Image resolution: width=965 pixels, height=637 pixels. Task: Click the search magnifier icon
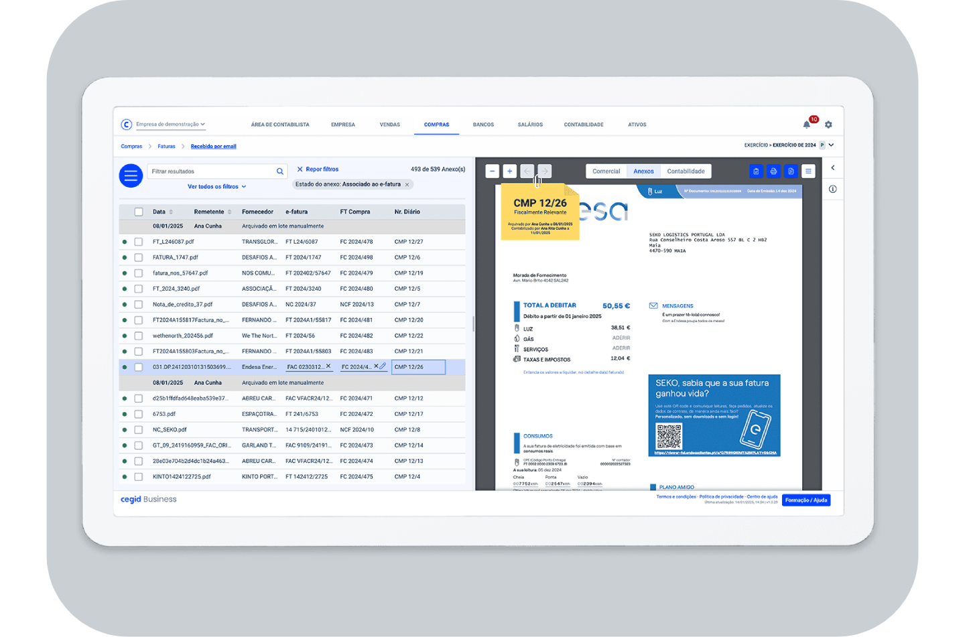(x=280, y=171)
